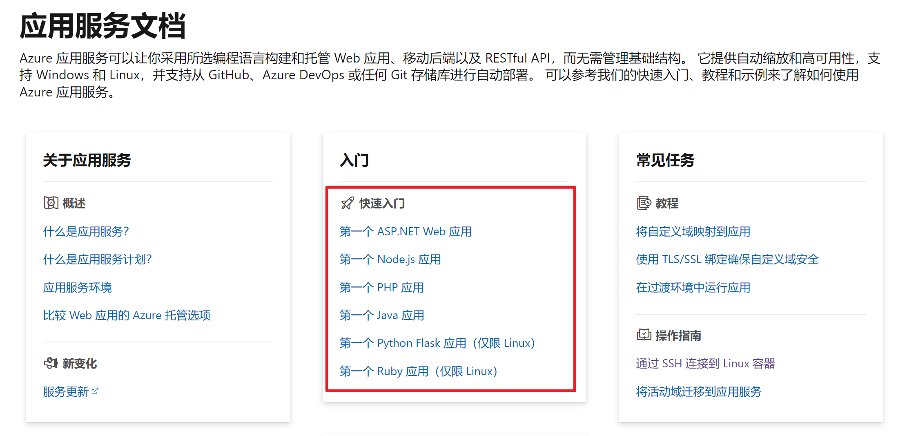
Task: Open 使用 TLS/SSL 绑定确保自定义域安全 link
Action: 727,259
